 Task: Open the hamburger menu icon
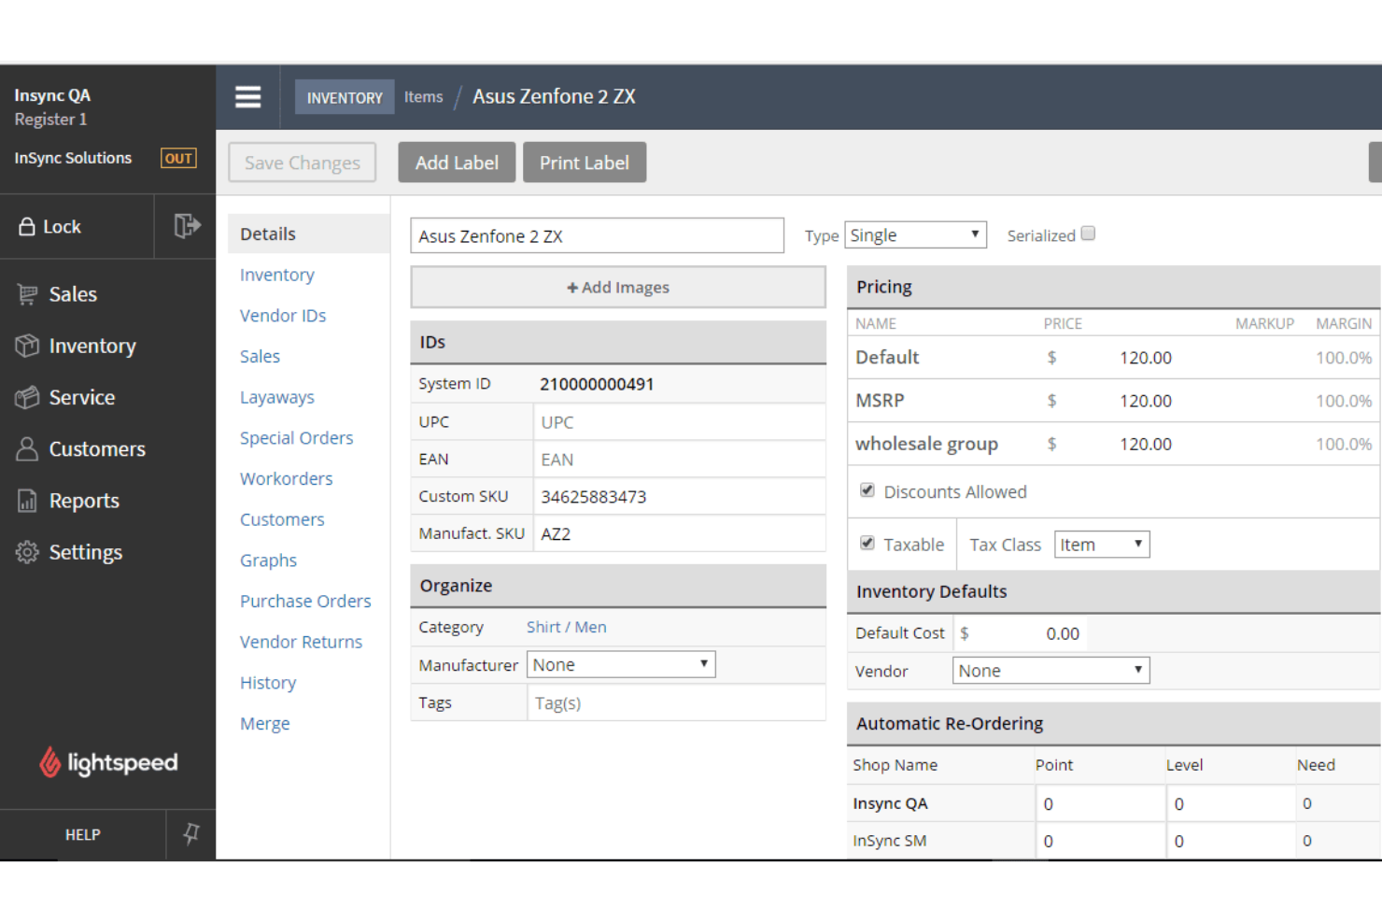point(247,97)
